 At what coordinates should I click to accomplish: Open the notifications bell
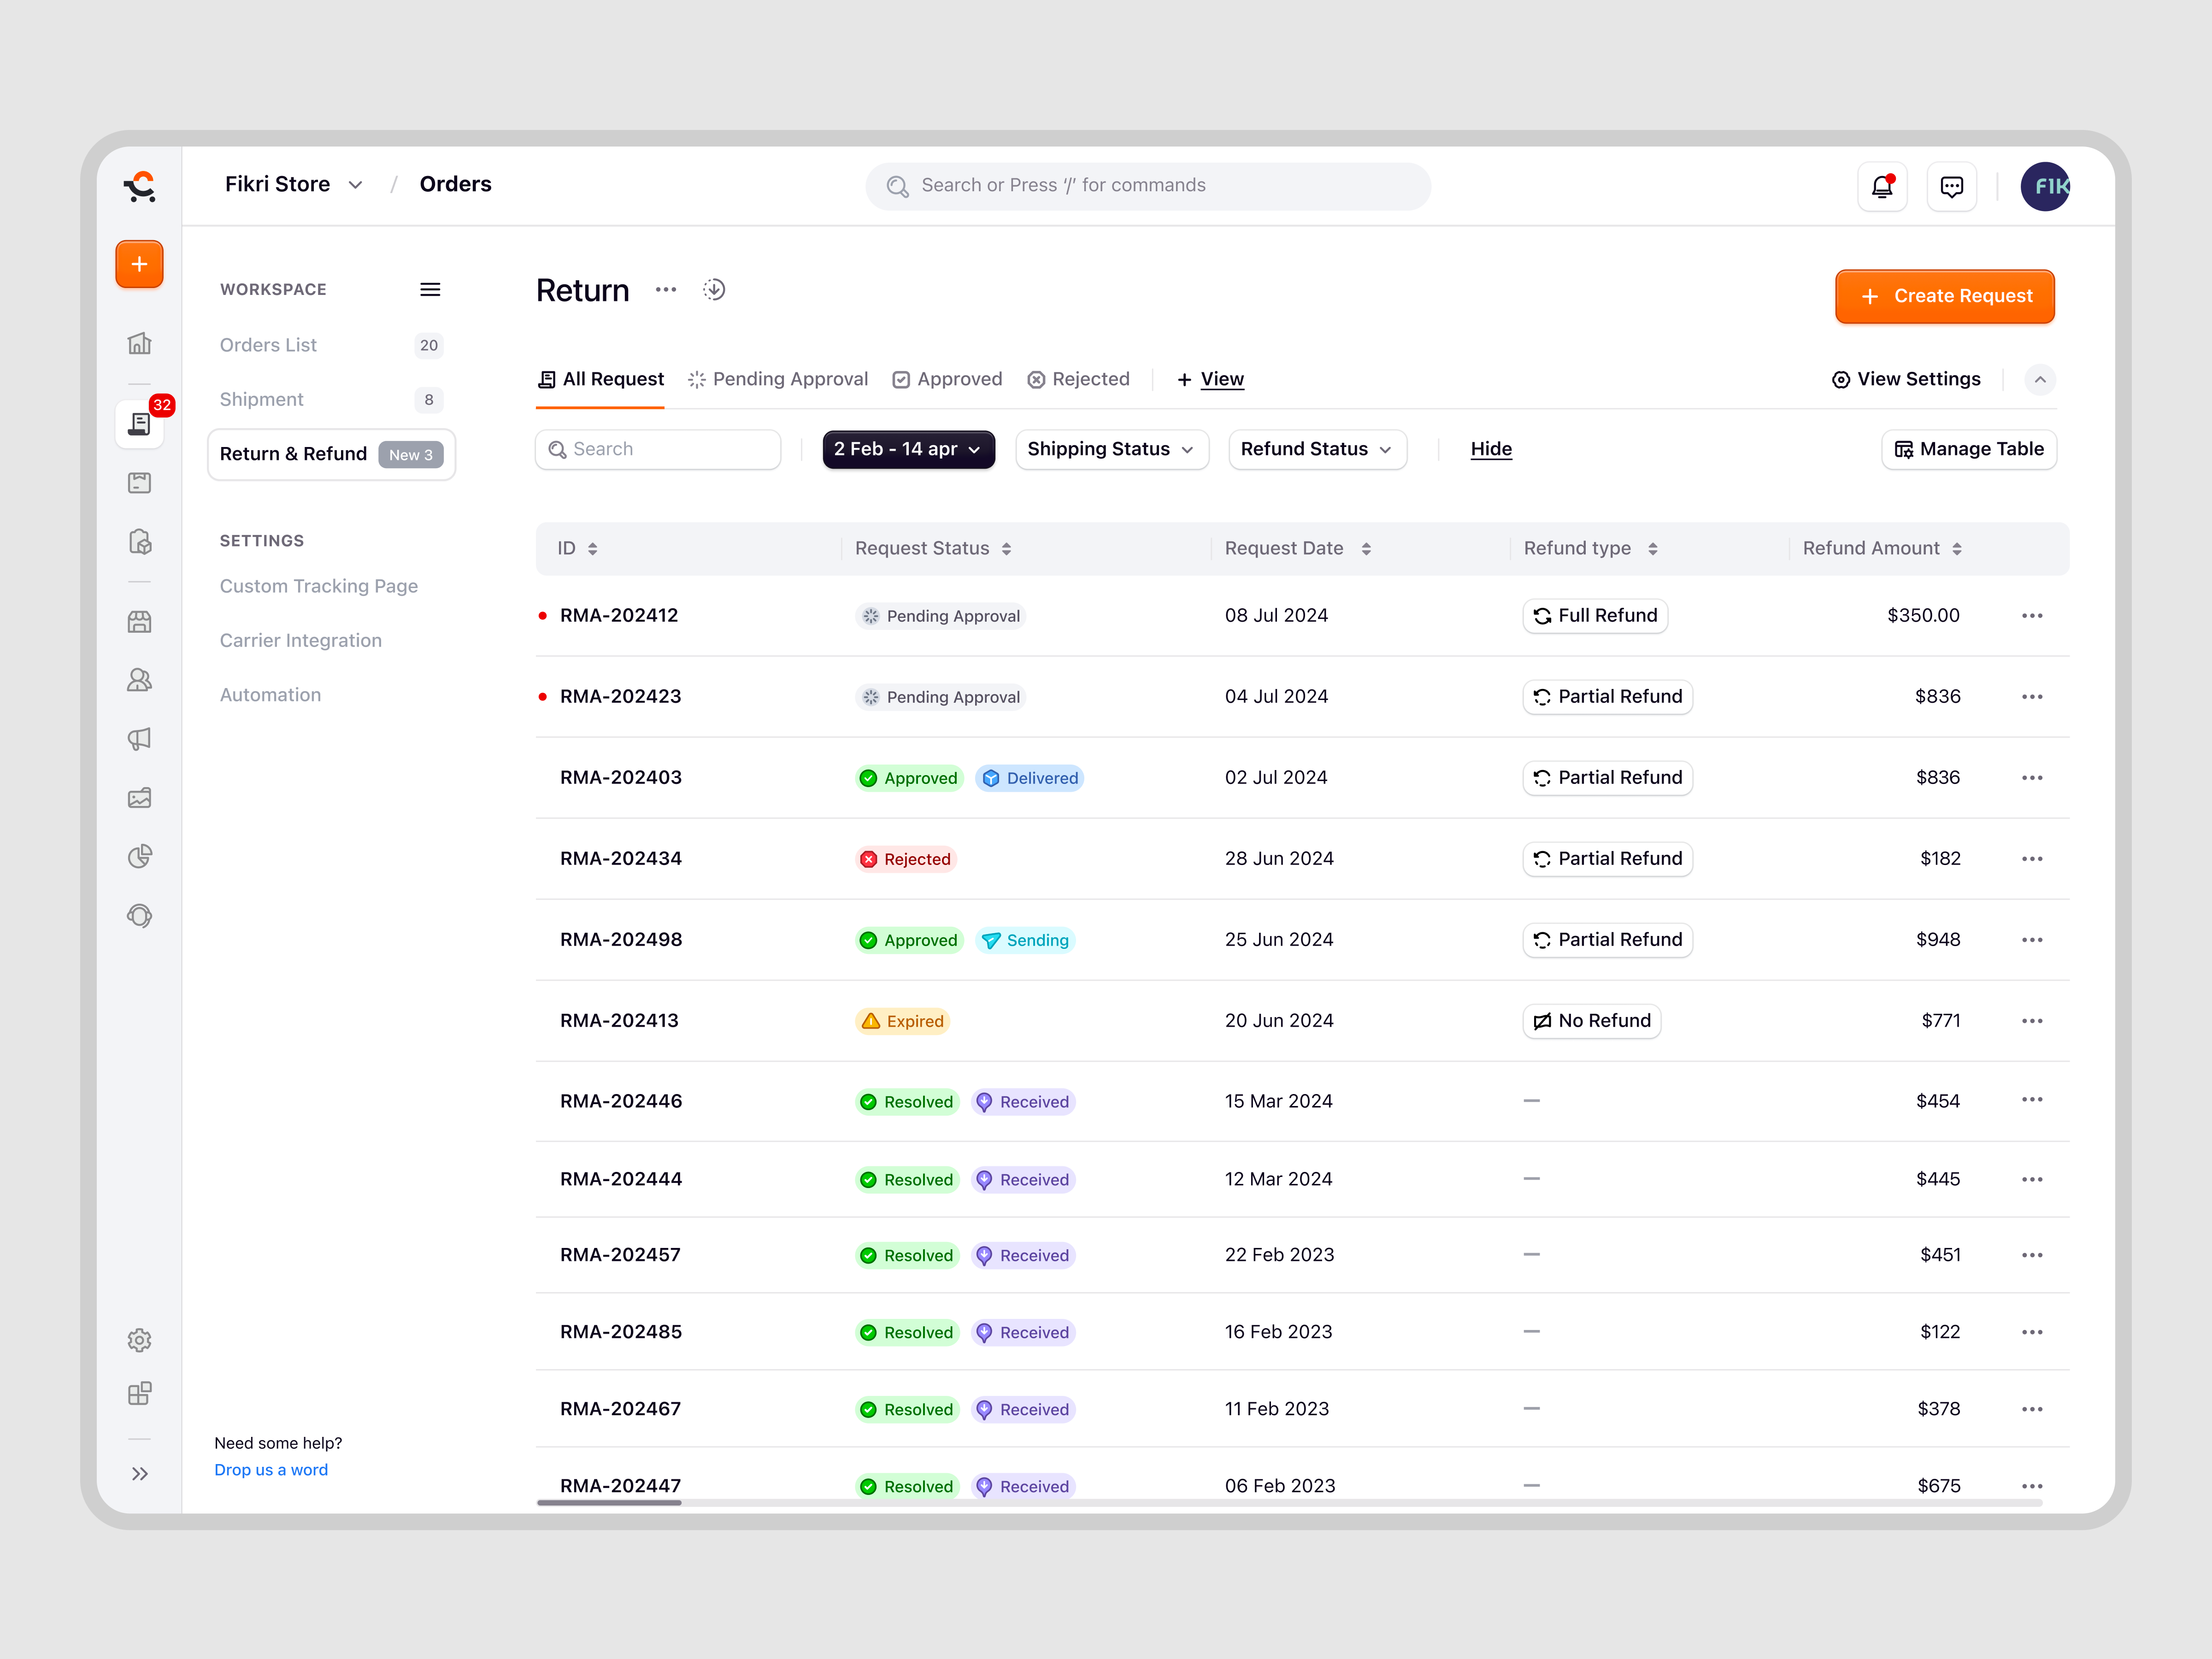pyautogui.click(x=1882, y=187)
